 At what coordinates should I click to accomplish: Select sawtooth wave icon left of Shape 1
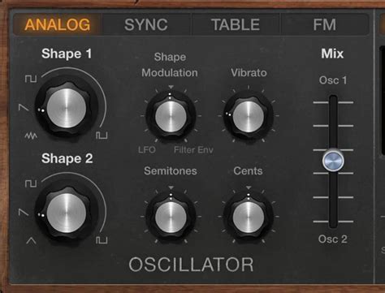pyautogui.click(x=24, y=107)
